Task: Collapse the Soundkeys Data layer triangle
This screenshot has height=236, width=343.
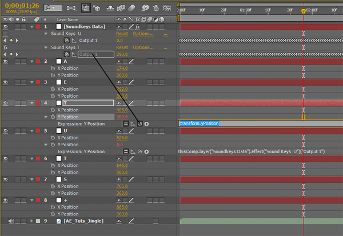Action: click(x=32, y=27)
